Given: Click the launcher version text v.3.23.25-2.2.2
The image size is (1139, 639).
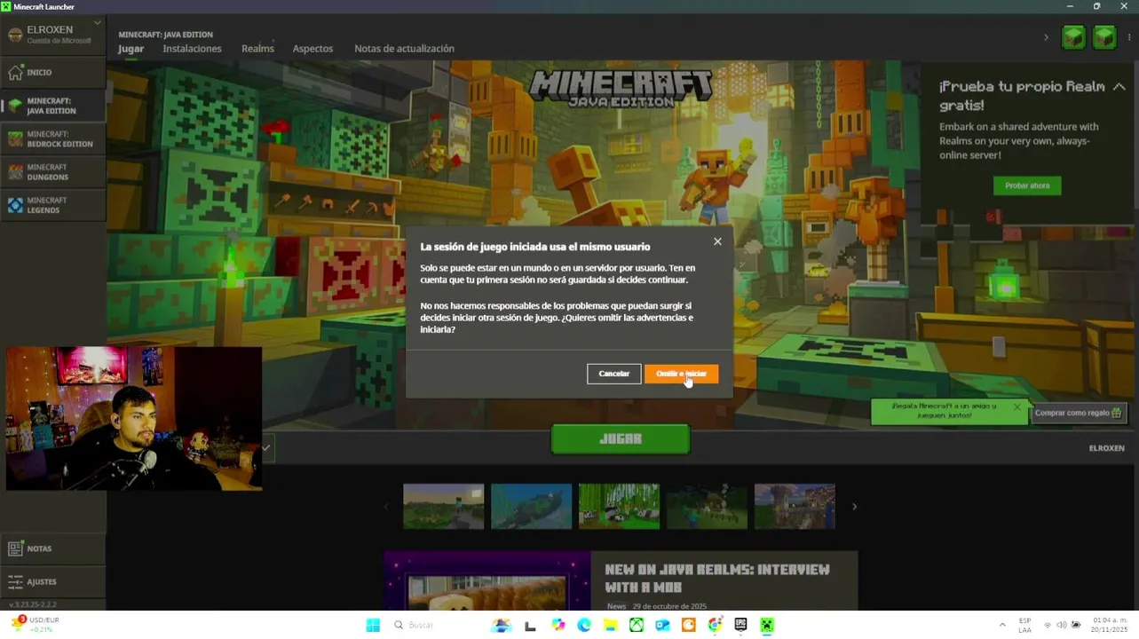Looking at the screenshot, I should coord(33,604).
